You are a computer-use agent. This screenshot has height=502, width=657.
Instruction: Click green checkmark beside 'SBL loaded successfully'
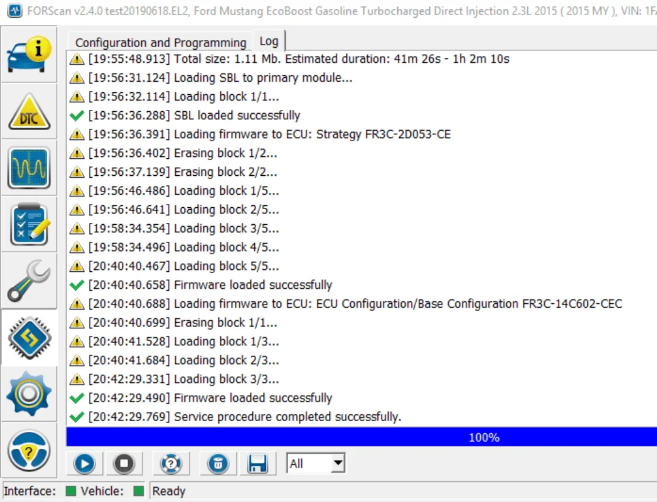(76, 115)
